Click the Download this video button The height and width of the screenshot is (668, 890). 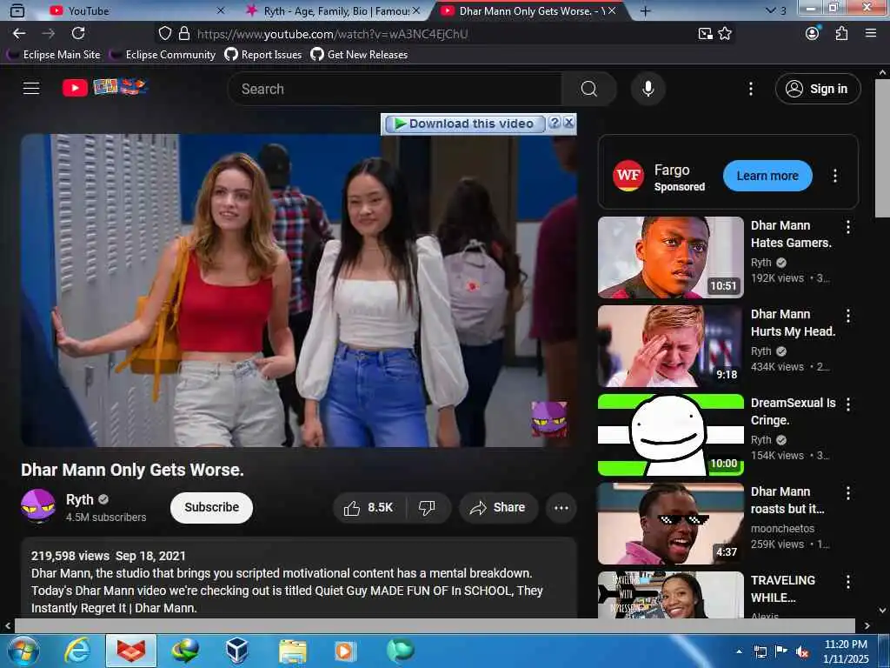pyautogui.click(x=465, y=124)
